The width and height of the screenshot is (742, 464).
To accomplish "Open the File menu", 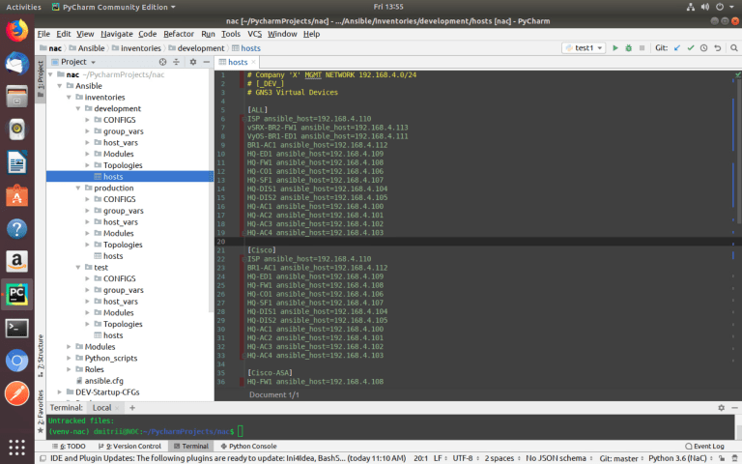I will click(x=43, y=34).
